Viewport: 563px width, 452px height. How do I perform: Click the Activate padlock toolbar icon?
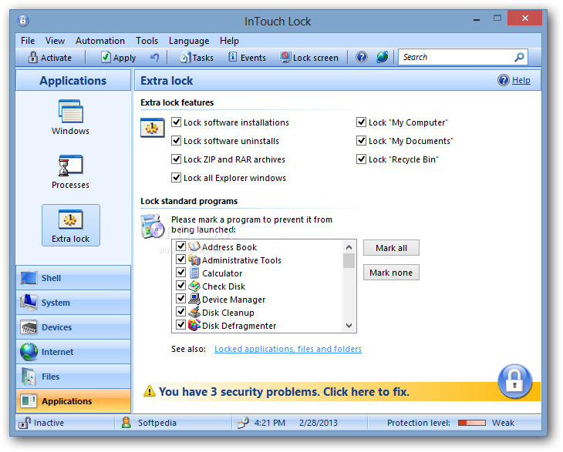pos(33,57)
